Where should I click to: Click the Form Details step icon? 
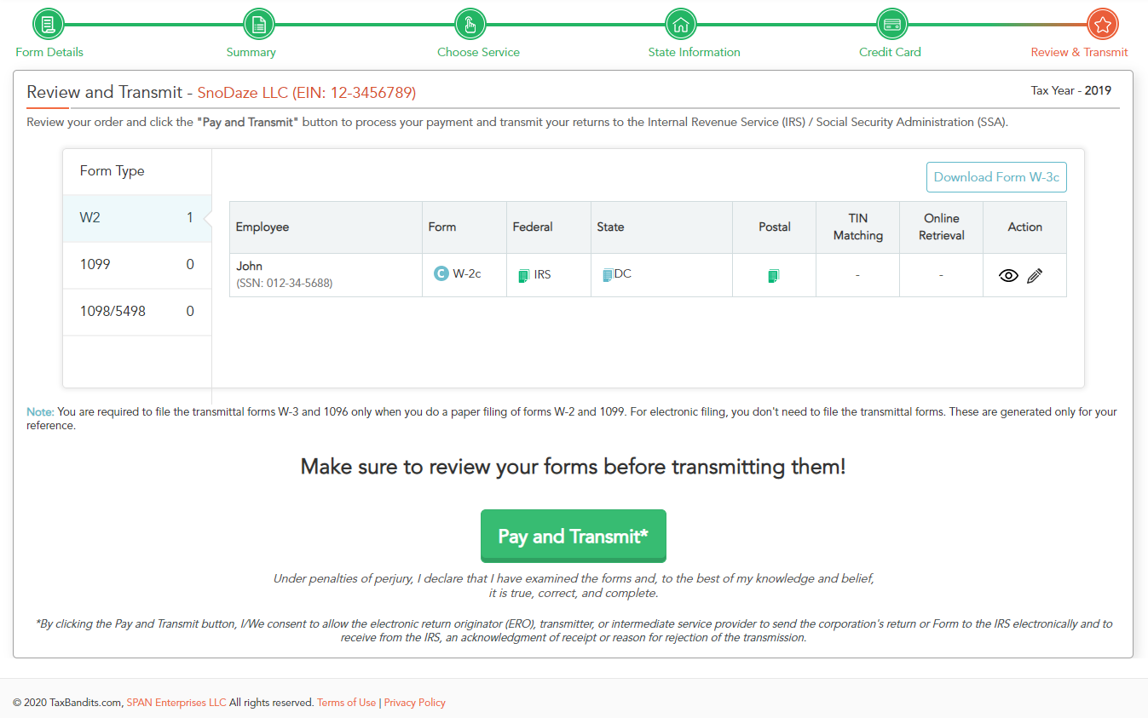pyautogui.click(x=49, y=24)
